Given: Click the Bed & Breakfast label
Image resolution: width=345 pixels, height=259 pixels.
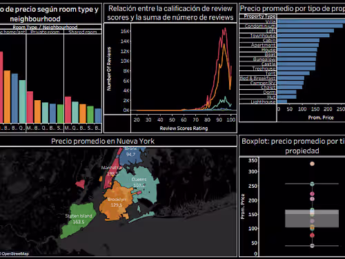Looking at the screenshot, I should [257, 78].
